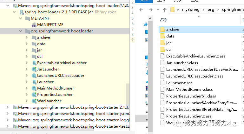Click the META-INF folder icon
The height and width of the screenshot is (134, 244).
[28, 18]
